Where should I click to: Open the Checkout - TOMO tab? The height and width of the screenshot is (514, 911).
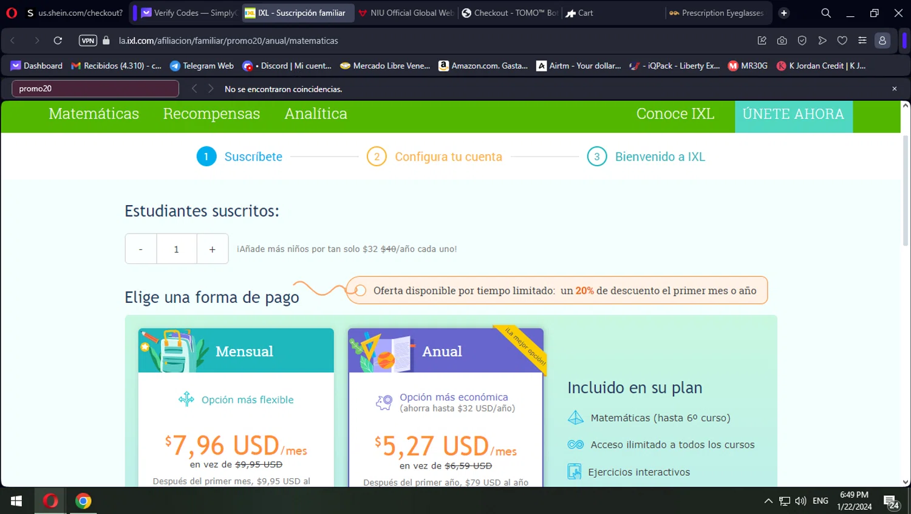pos(509,13)
